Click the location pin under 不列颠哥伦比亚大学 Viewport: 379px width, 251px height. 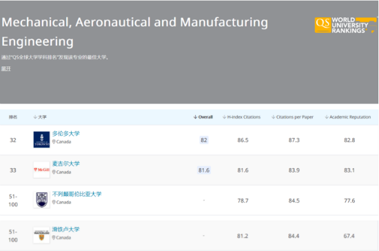(x=54, y=202)
